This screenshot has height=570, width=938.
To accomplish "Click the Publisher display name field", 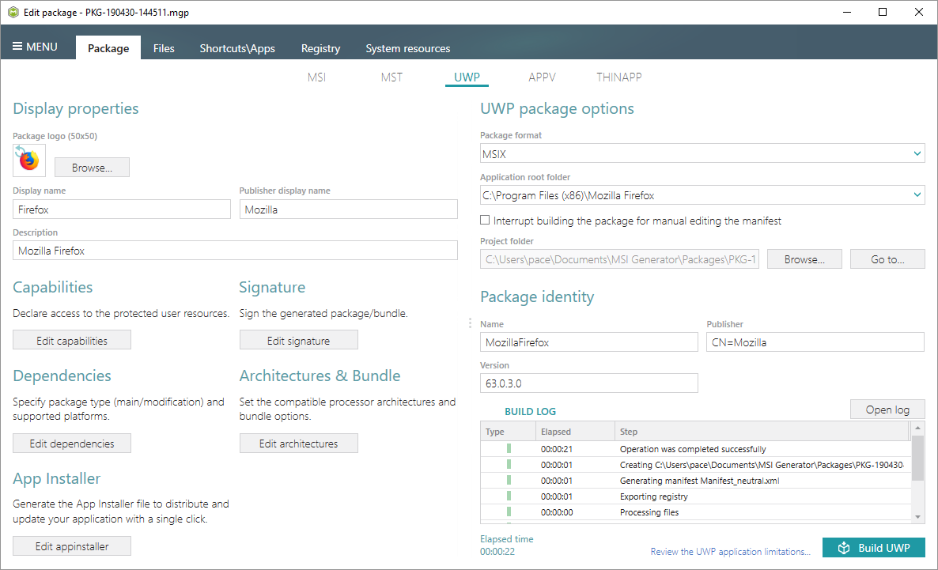I will 349,210.
